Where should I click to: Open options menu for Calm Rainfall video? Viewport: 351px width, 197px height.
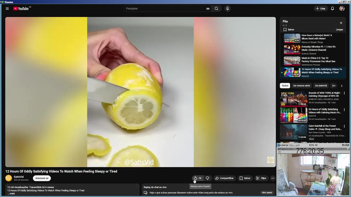click(344, 126)
